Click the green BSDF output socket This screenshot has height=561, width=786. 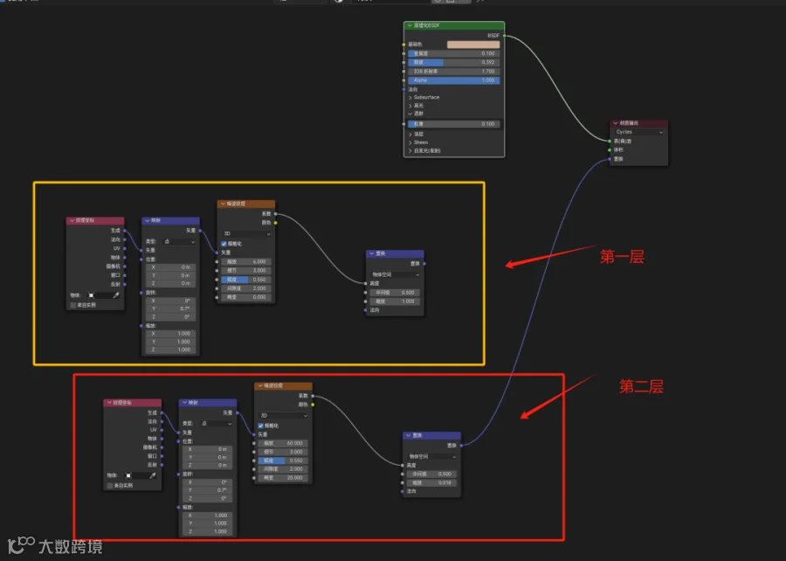point(504,36)
